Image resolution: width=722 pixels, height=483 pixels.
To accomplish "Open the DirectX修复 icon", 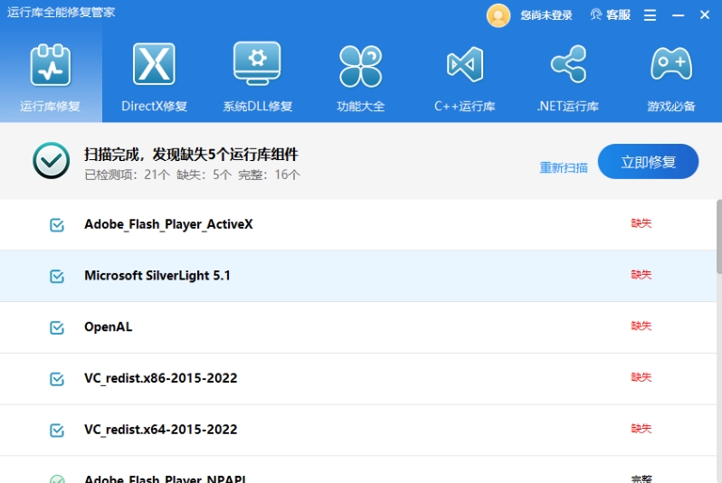I will pyautogui.click(x=154, y=65).
